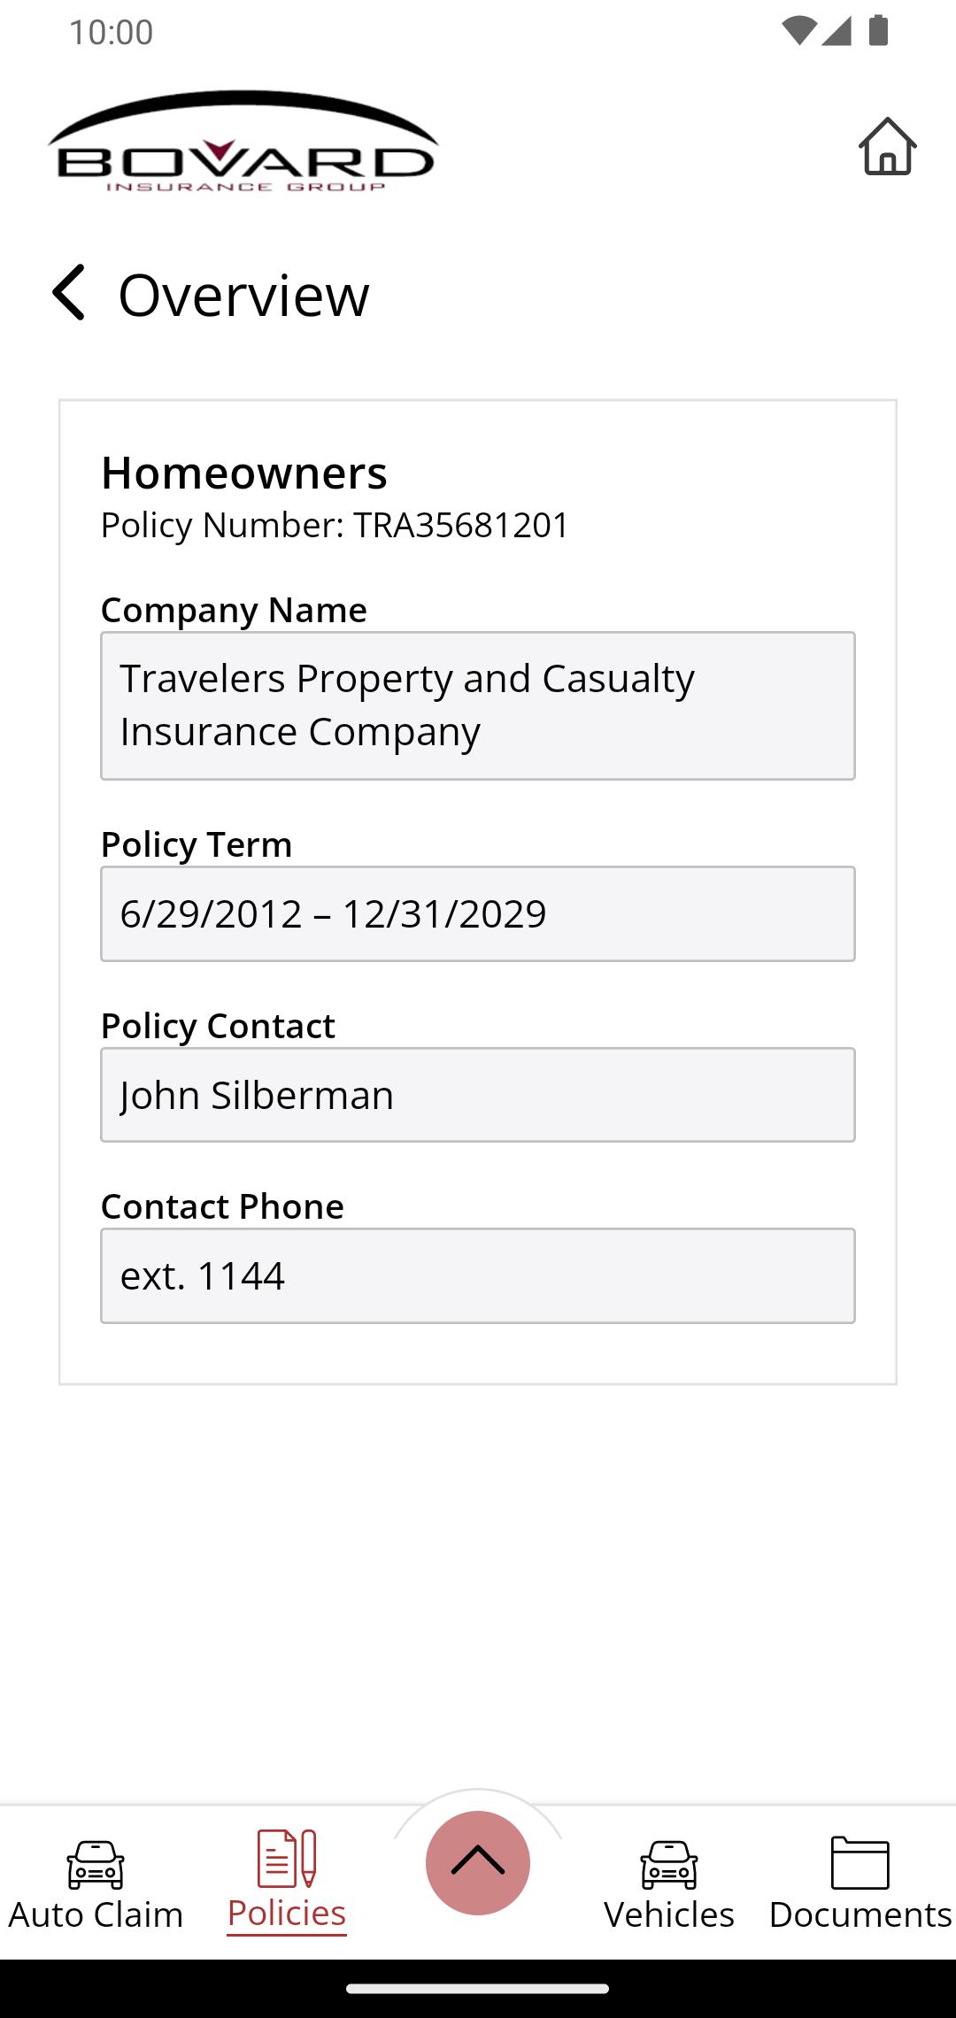Viewport: 956px width, 2018px height.
Task: Tap the Policy Term date field
Action: tap(478, 913)
